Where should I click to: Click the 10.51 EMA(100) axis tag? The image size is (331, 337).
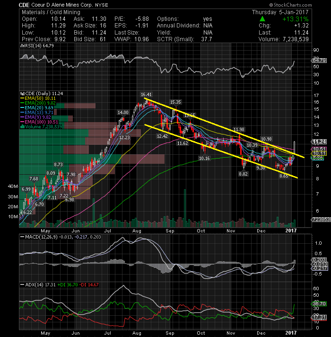tap(319, 149)
